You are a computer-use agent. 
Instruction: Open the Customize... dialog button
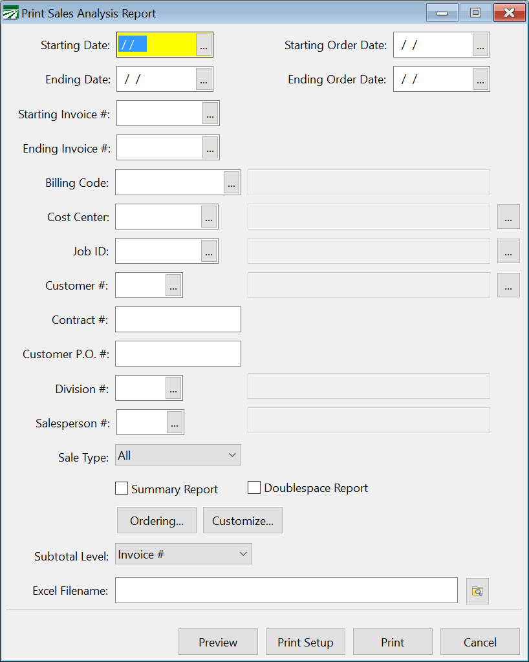coord(243,520)
